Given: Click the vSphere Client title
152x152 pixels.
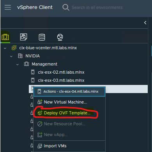Looking at the screenshot, I should point(35,7).
